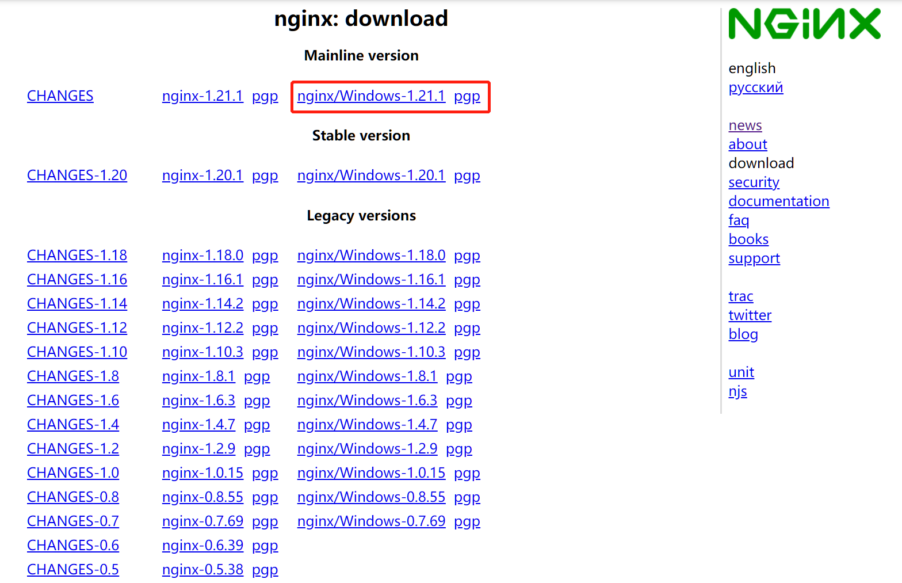Click the NGINX logo image
The width and height of the screenshot is (902, 583).
point(804,24)
